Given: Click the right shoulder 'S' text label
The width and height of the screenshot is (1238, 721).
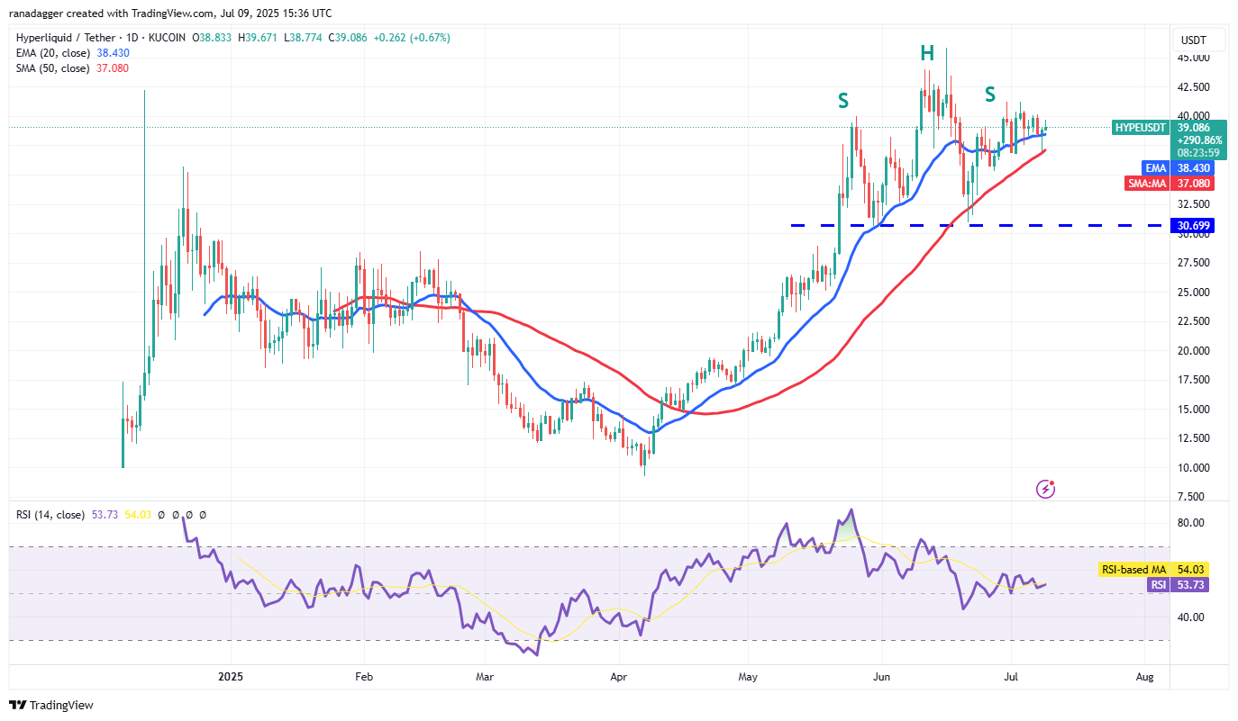Looking at the screenshot, I should 990,94.
